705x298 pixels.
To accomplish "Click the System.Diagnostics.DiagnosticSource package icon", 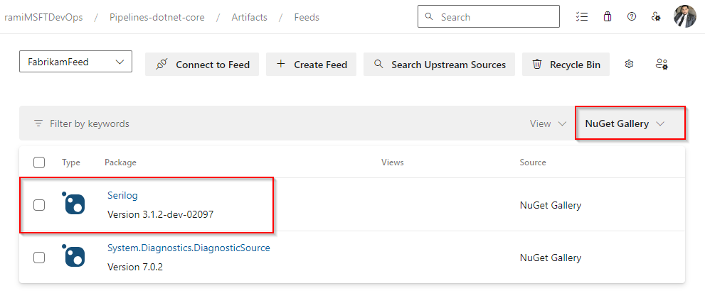I will click(74, 256).
